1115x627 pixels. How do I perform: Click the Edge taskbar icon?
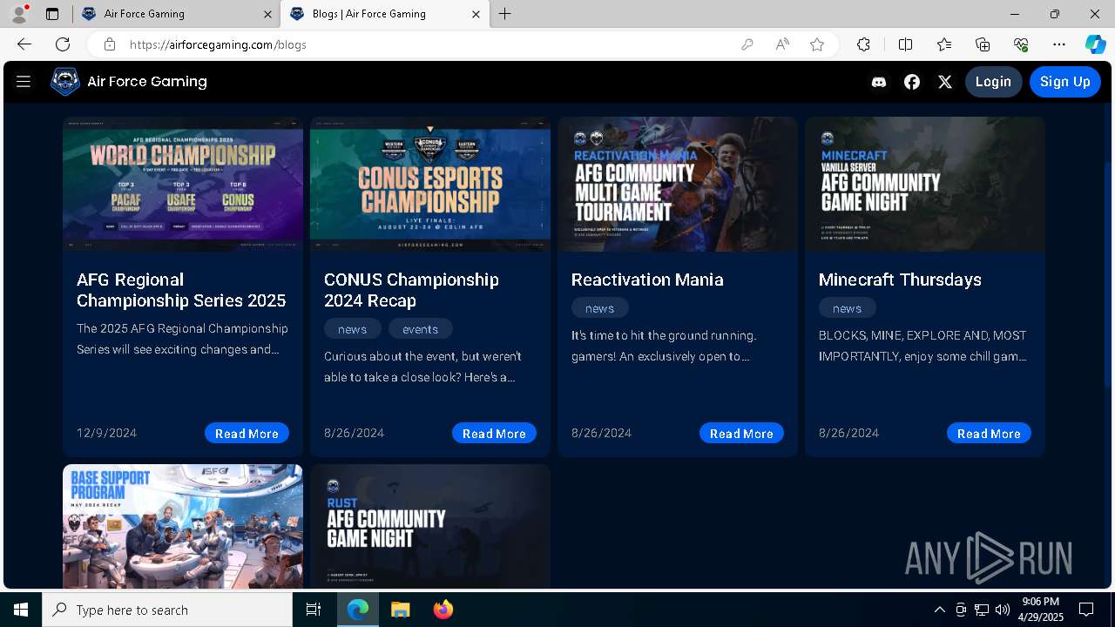click(x=358, y=610)
